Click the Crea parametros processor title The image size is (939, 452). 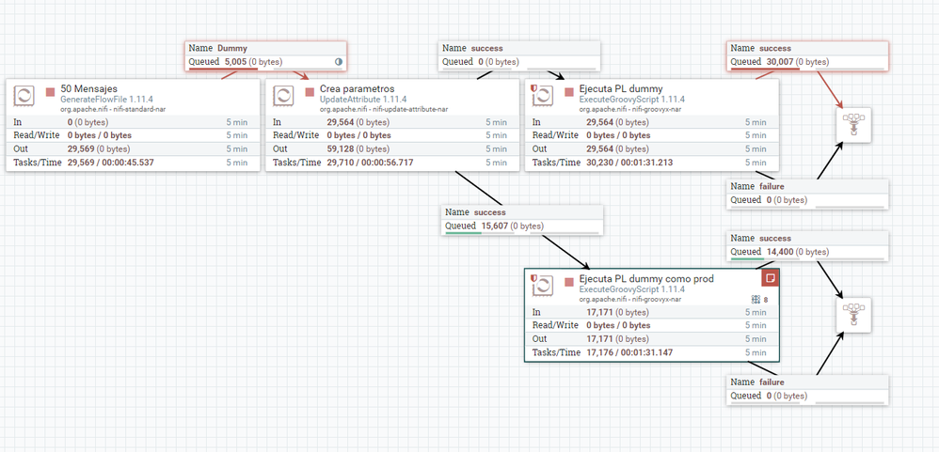point(358,89)
